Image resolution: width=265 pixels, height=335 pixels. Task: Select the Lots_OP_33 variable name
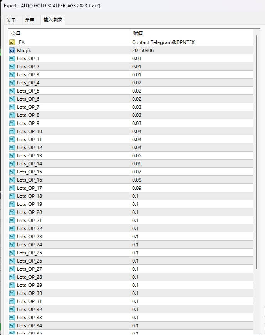click(x=30, y=318)
